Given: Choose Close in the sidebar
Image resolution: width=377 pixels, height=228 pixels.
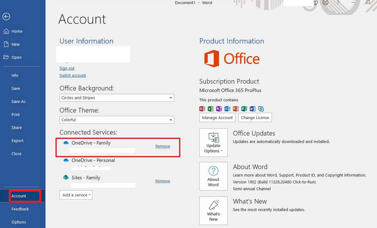Looking at the screenshot, I should 17,154.
